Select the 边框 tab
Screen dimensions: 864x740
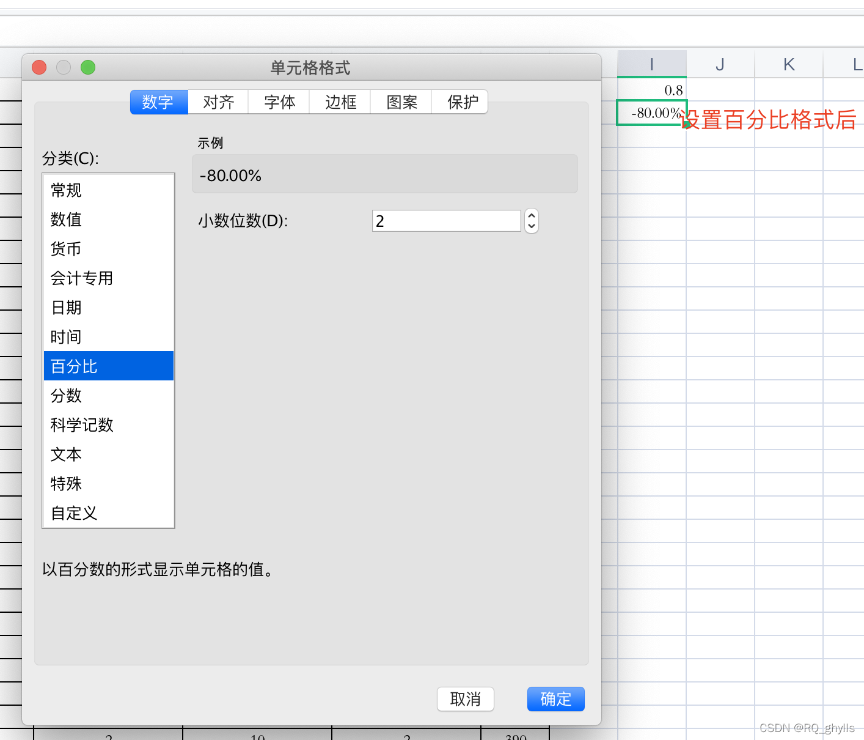point(340,102)
